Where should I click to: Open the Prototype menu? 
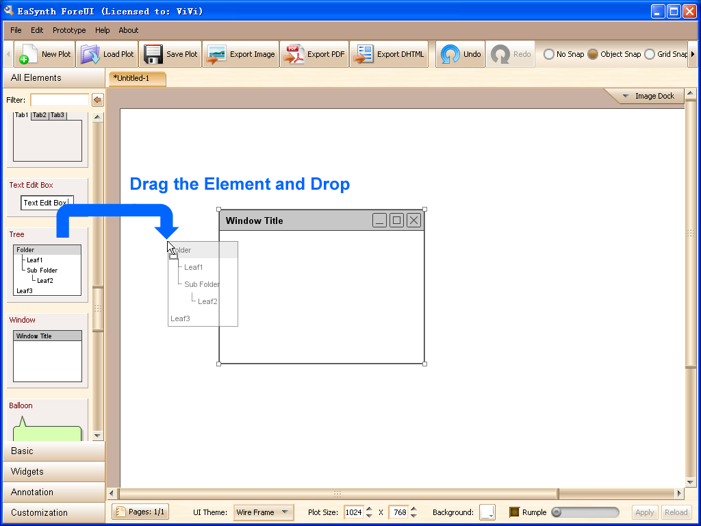69,30
